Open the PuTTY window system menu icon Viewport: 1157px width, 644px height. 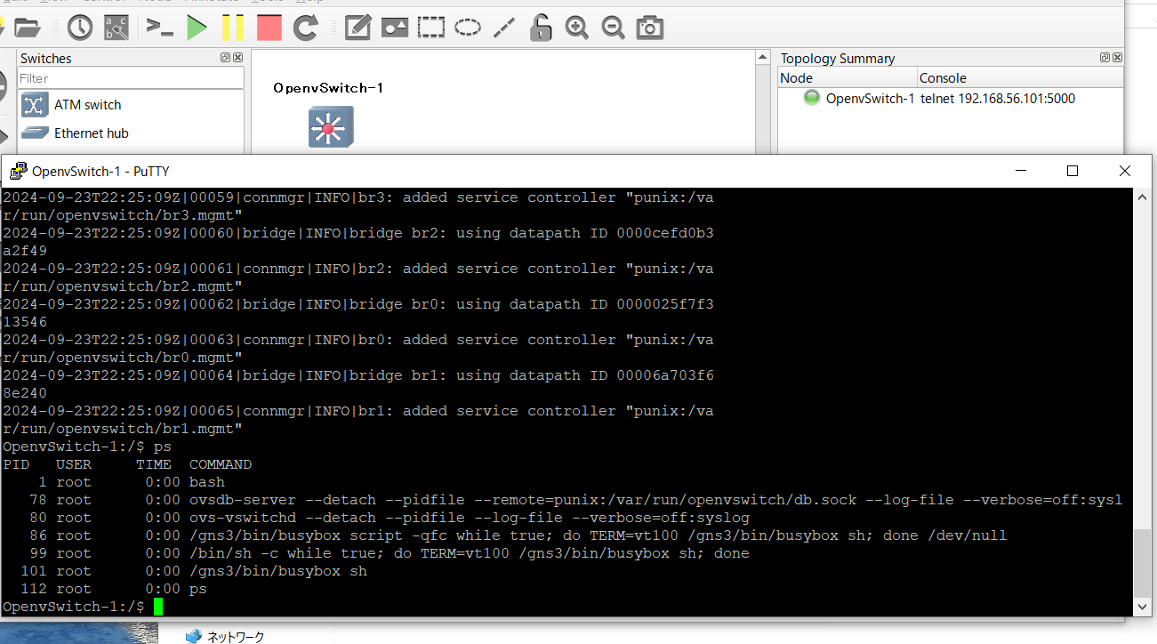point(17,171)
